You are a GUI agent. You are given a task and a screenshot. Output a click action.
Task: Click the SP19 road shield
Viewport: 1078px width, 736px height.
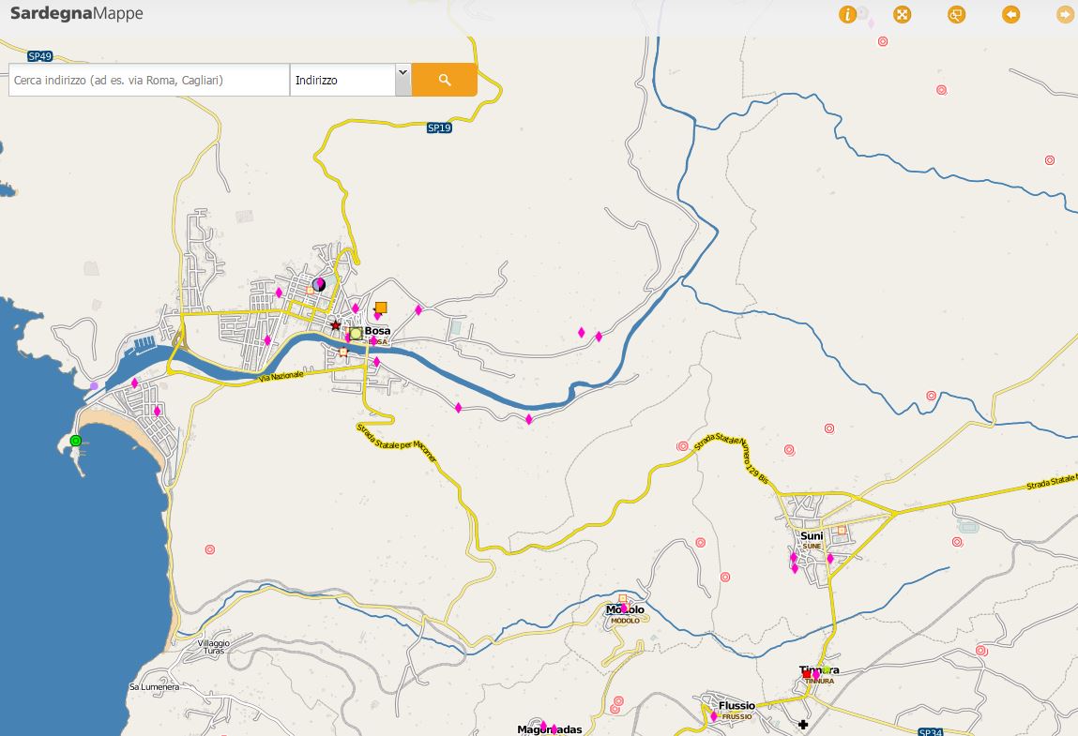click(x=439, y=128)
